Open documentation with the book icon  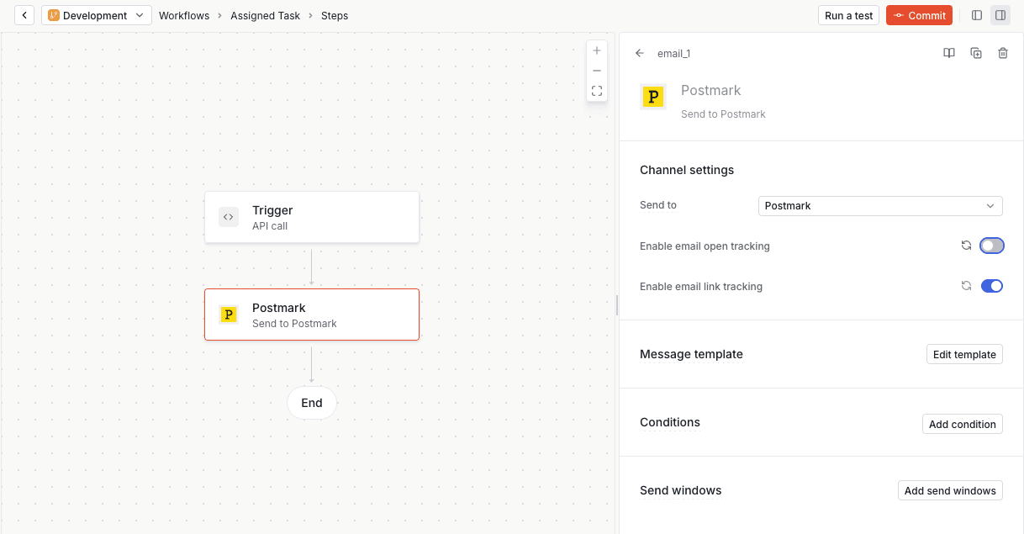pos(948,53)
